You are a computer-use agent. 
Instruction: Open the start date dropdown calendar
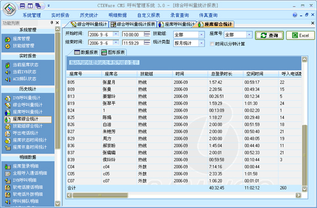click(x=116, y=34)
